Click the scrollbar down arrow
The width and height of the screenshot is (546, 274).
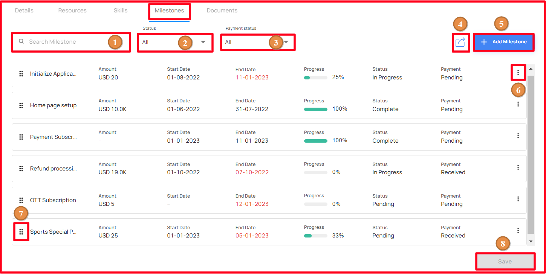[531, 241]
